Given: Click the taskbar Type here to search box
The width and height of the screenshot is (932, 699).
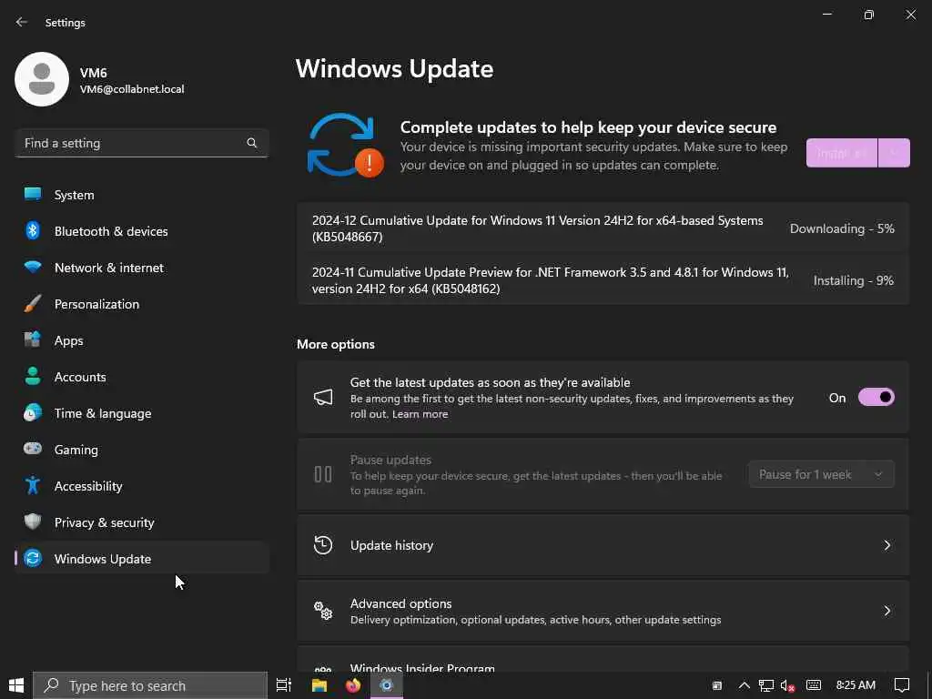Looking at the screenshot, I should [150, 685].
